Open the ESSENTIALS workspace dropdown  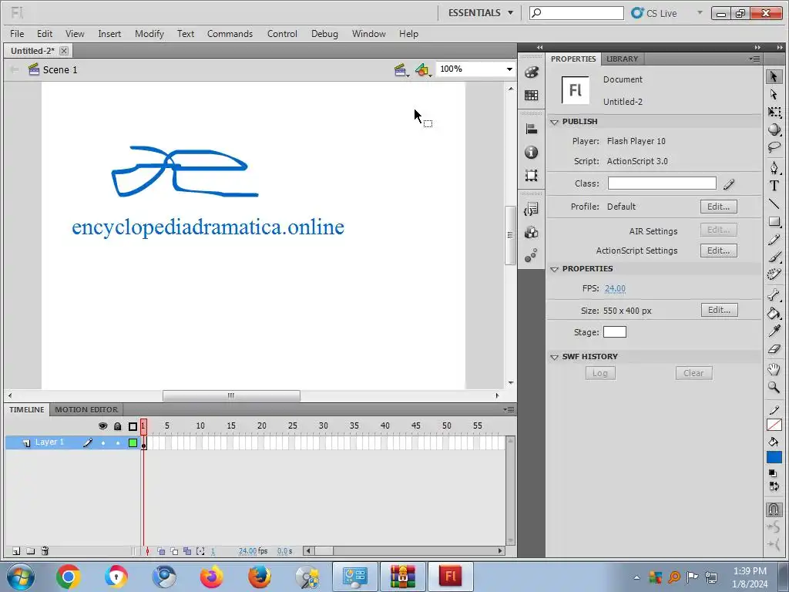click(x=481, y=12)
